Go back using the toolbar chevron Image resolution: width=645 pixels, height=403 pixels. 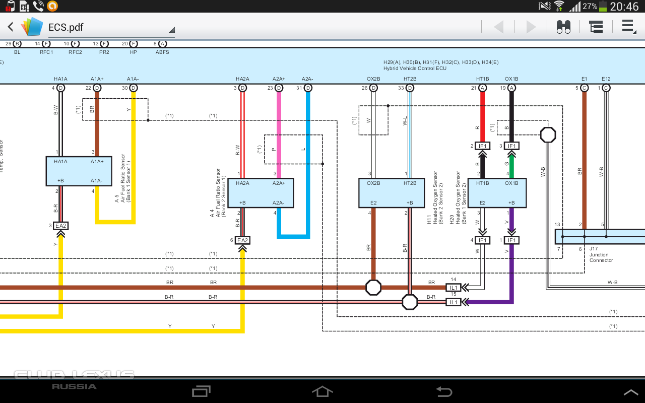click(x=10, y=27)
